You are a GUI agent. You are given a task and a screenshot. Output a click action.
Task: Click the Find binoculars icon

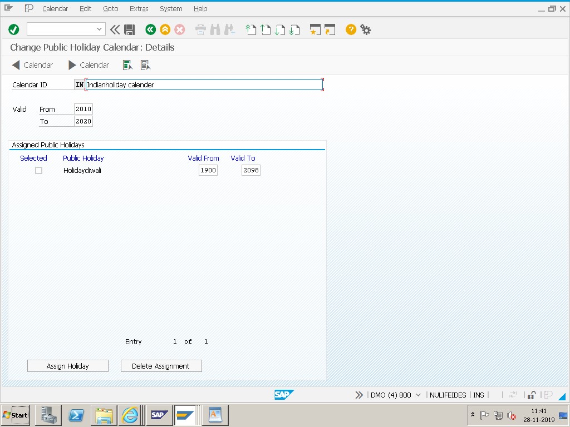click(215, 29)
